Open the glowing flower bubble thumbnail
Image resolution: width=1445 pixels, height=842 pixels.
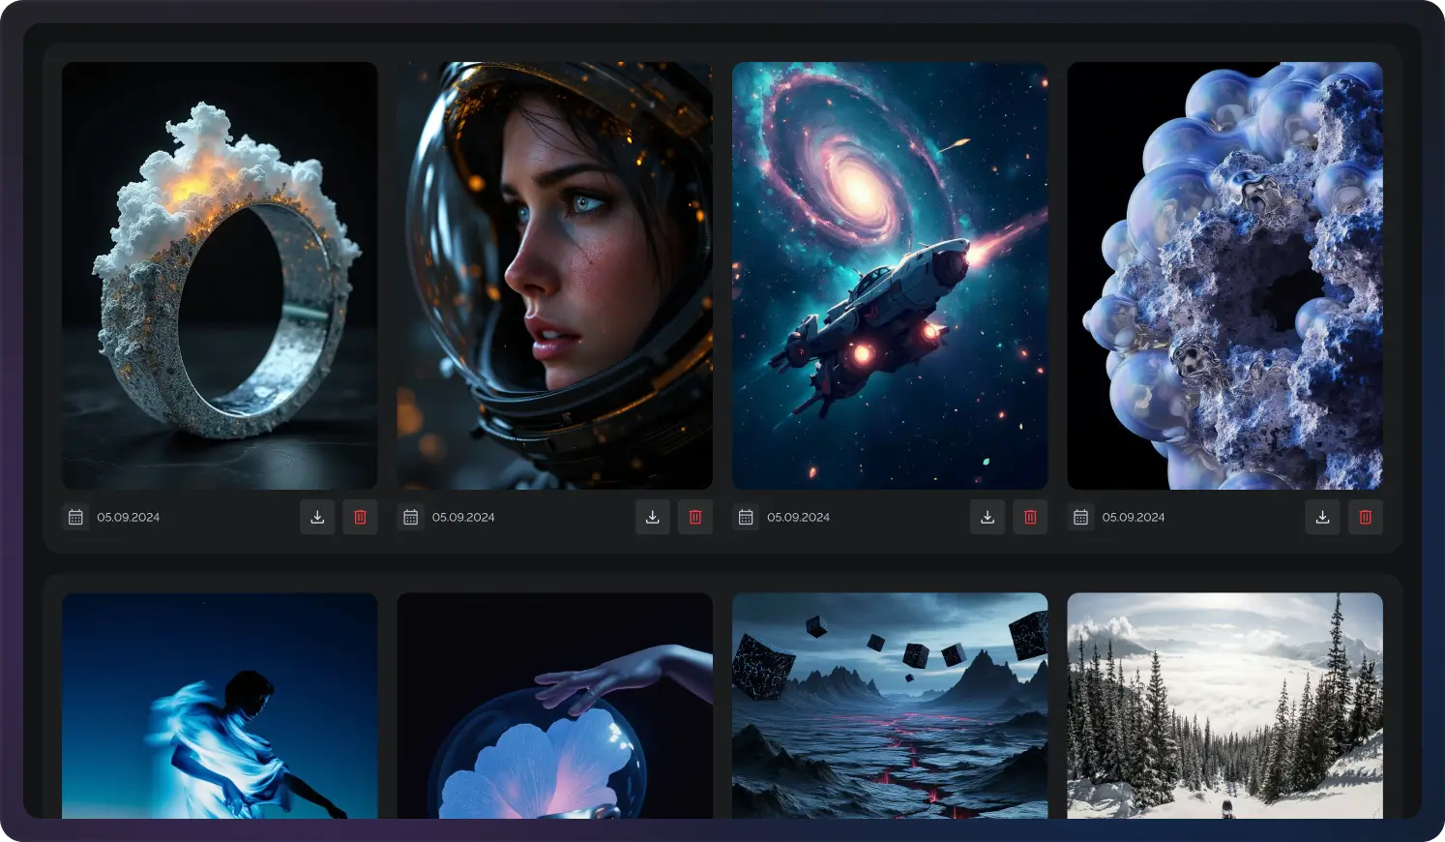(554, 706)
